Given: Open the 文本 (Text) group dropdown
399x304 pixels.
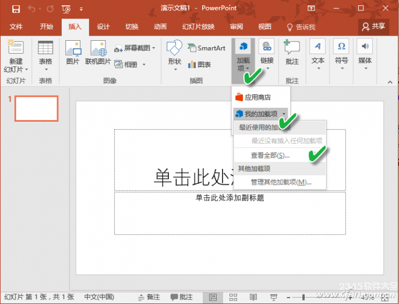Looking at the screenshot, I should pos(318,55).
